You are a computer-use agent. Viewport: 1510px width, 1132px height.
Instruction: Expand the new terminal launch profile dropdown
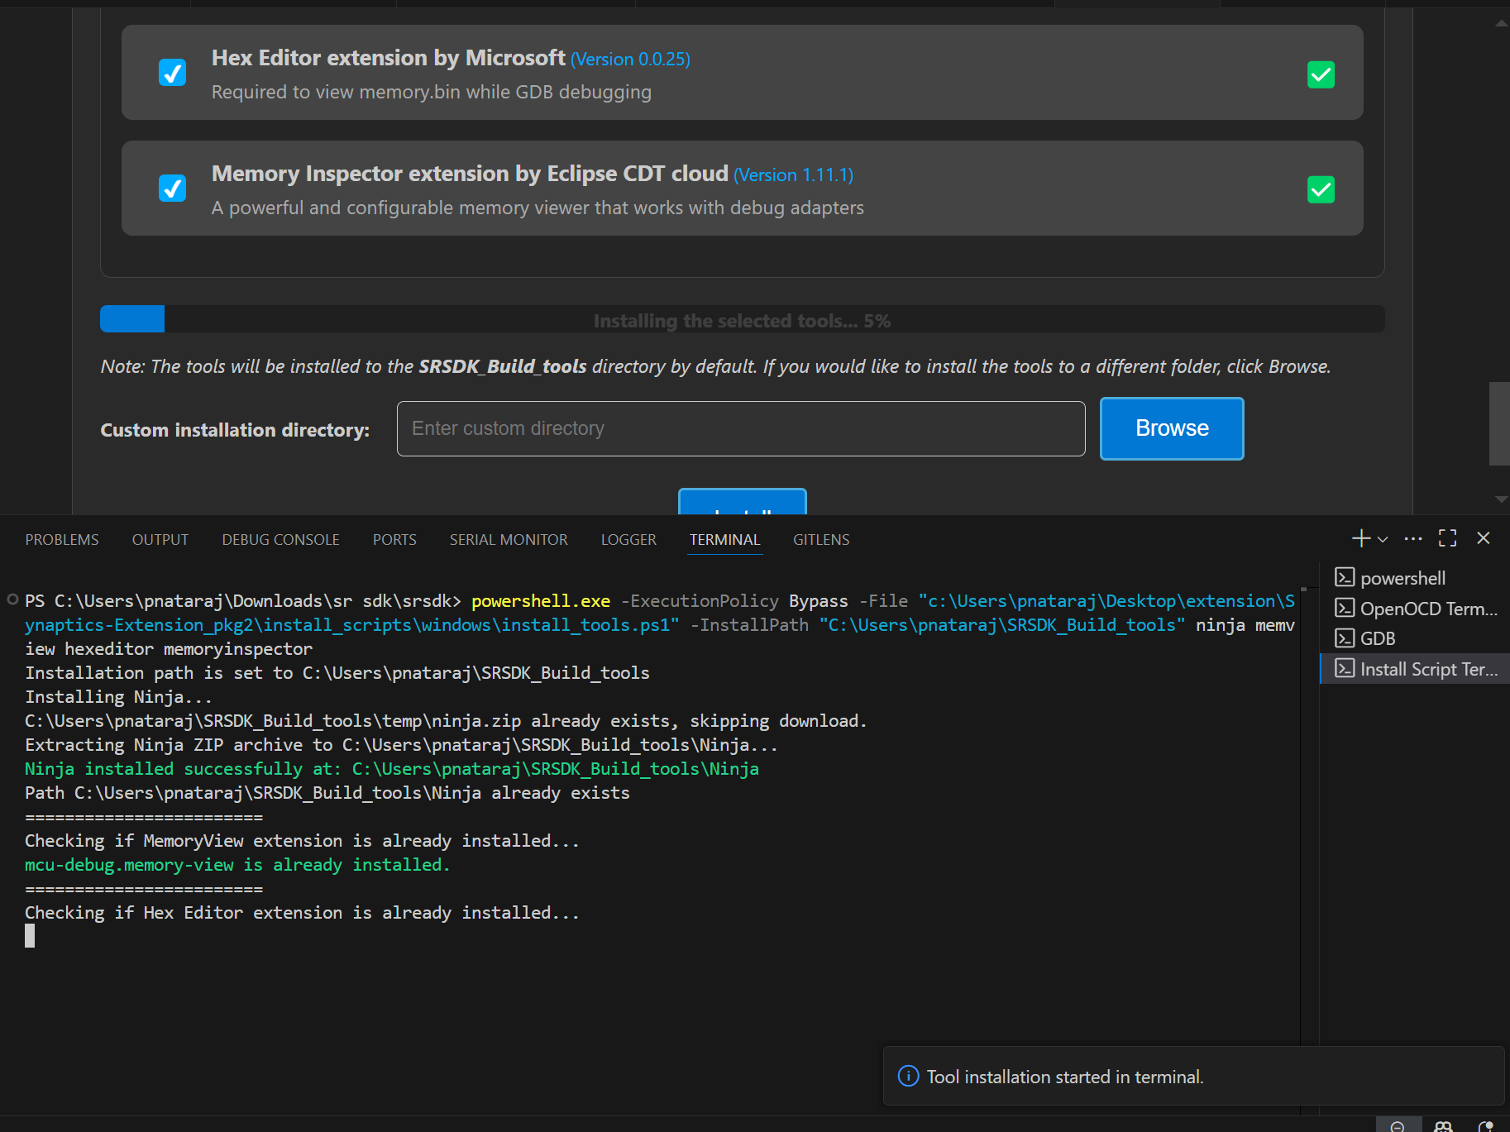coord(1383,539)
